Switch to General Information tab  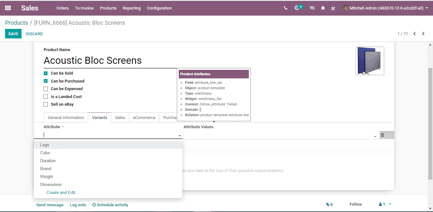tap(66, 117)
